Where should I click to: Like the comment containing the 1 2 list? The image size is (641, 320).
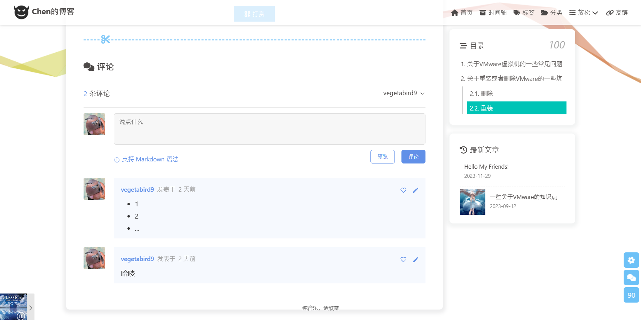(x=403, y=190)
